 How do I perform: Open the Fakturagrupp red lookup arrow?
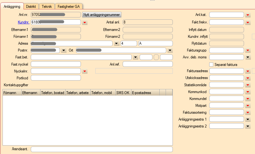click(248, 51)
